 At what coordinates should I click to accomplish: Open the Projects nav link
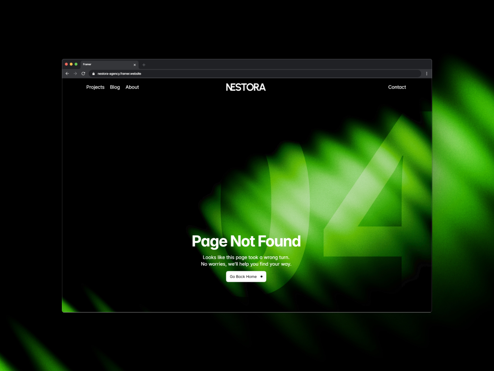coord(95,87)
